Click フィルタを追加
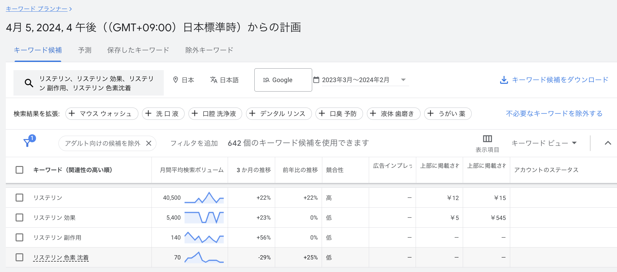617x272 pixels. [194, 143]
